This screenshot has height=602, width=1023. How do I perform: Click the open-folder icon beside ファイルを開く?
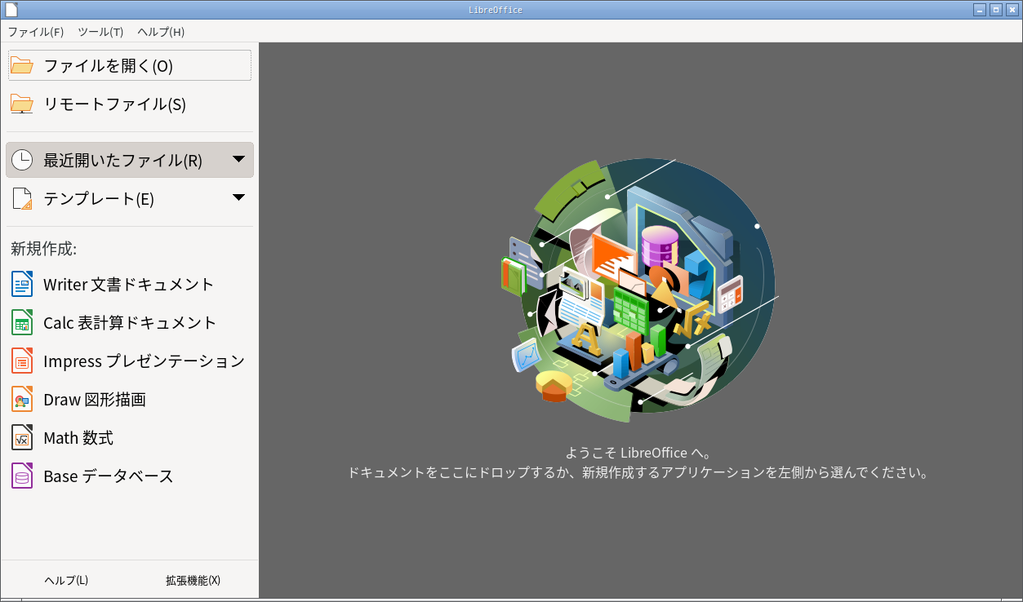[x=22, y=65]
